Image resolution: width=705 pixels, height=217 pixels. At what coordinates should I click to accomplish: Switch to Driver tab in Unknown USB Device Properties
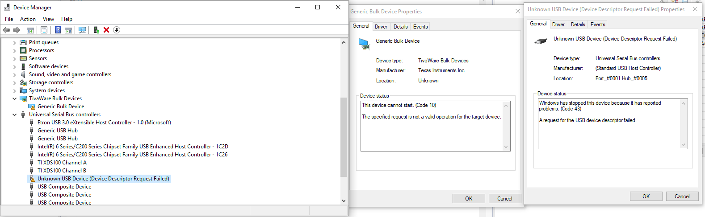[558, 25]
